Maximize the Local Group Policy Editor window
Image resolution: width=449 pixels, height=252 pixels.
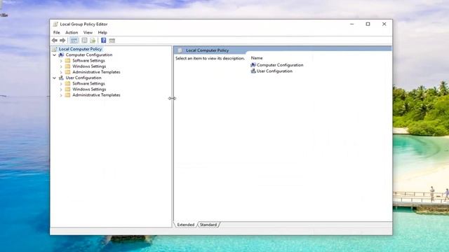pos(368,24)
